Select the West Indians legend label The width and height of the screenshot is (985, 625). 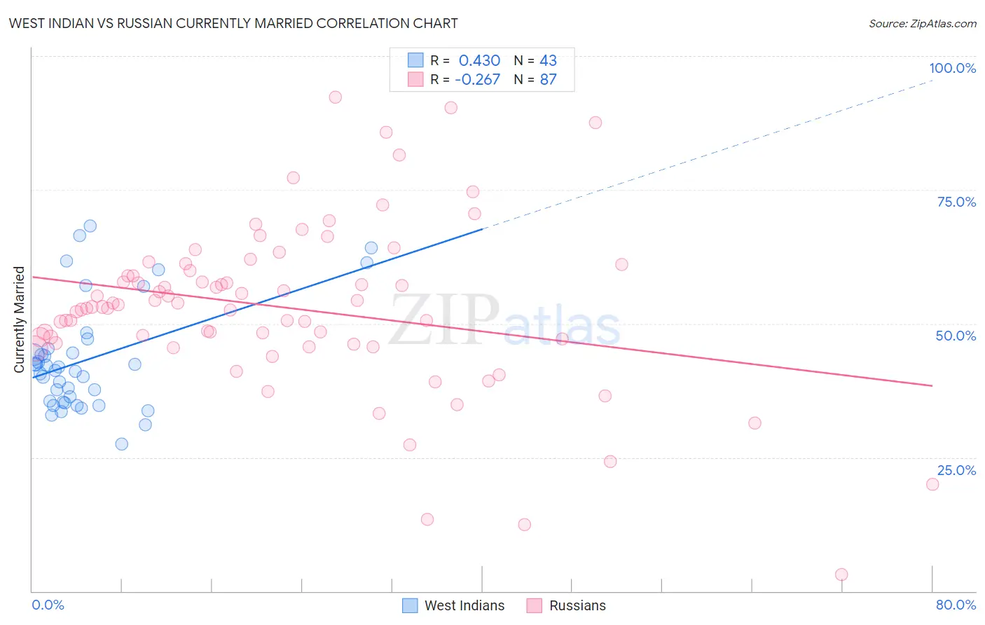[464, 605]
